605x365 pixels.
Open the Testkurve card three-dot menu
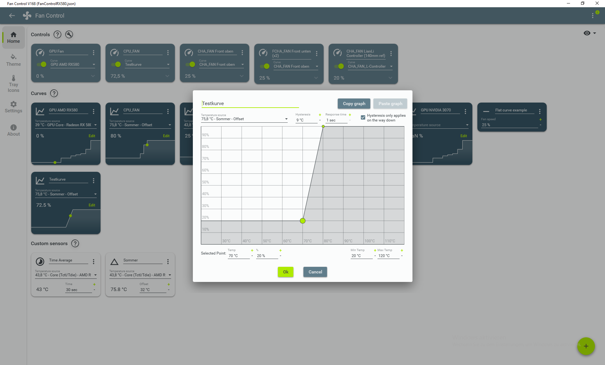click(x=94, y=181)
